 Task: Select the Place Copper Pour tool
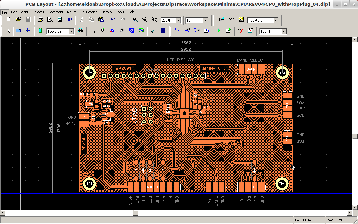click(x=132, y=31)
